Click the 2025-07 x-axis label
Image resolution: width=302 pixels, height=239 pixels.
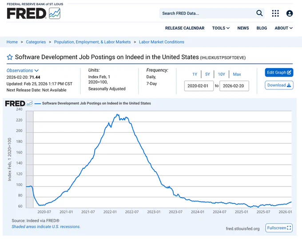coord(263,212)
